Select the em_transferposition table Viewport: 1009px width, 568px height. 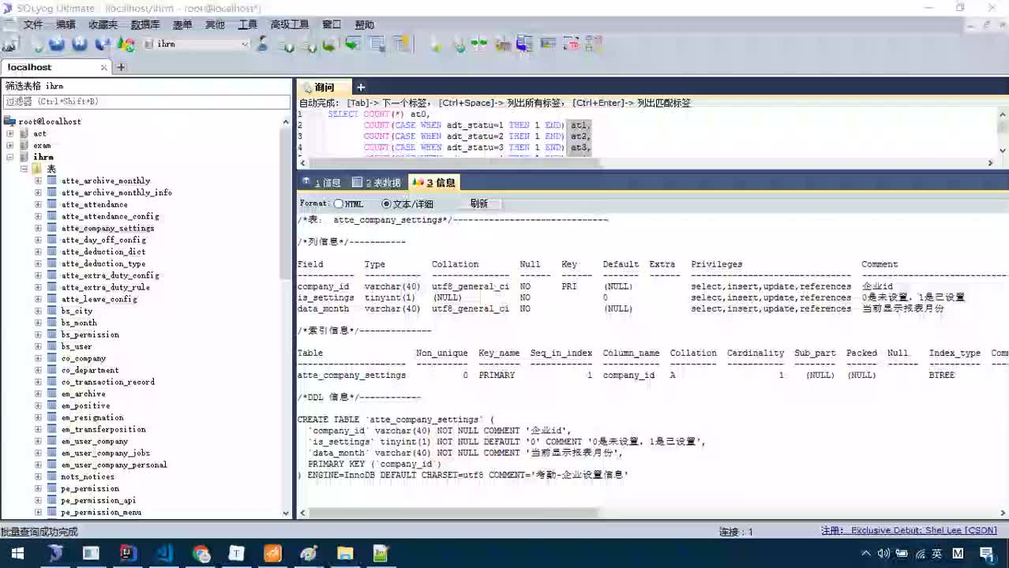[103, 429]
